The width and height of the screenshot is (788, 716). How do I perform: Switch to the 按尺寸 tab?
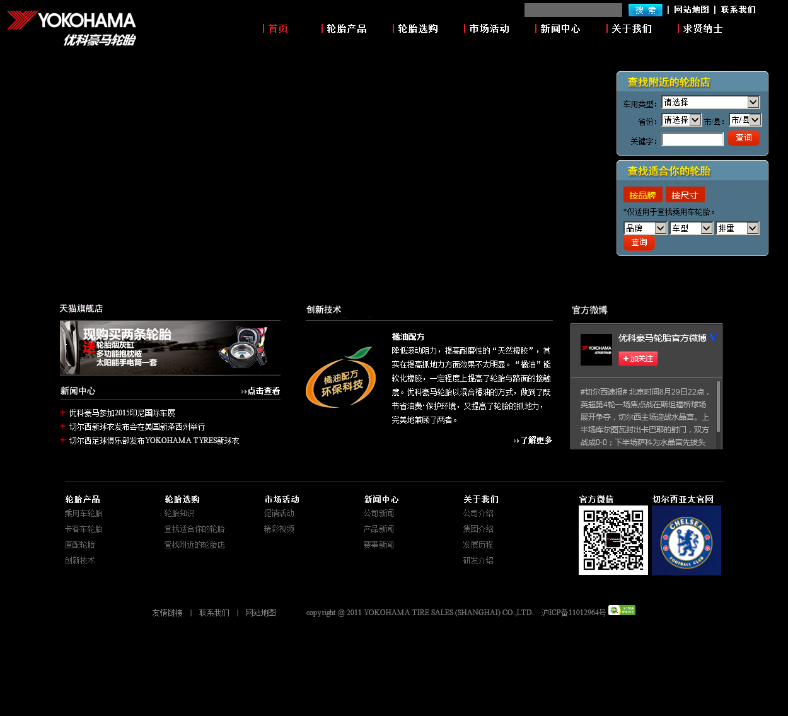tap(685, 195)
